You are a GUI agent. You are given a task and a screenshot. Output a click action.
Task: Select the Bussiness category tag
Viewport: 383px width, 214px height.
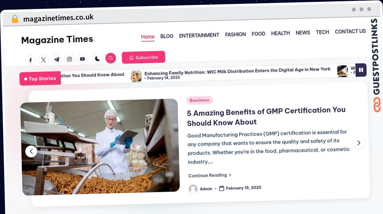coord(199,100)
